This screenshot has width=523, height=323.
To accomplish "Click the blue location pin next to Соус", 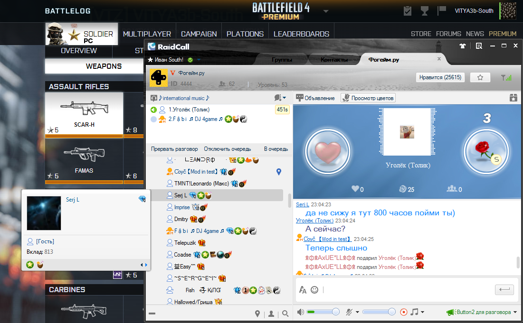I will [279, 172].
